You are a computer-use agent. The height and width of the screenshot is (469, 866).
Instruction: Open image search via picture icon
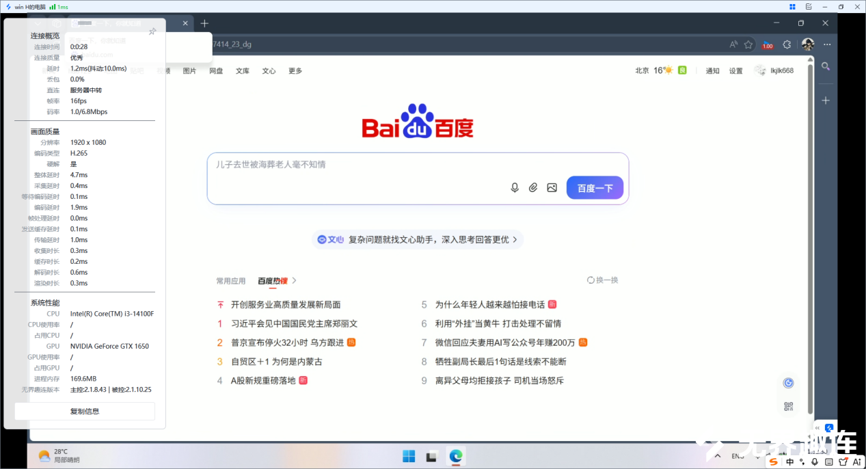click(x=552, y=188)
